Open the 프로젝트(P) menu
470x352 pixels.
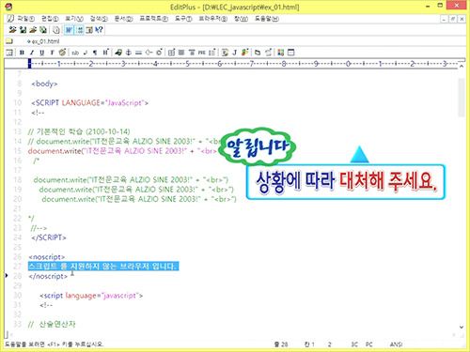click(153, 19)
